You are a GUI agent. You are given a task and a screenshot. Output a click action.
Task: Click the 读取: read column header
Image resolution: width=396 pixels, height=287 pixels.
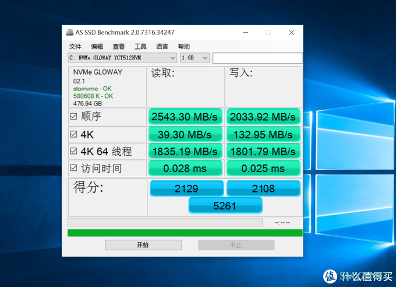(163, 73)
